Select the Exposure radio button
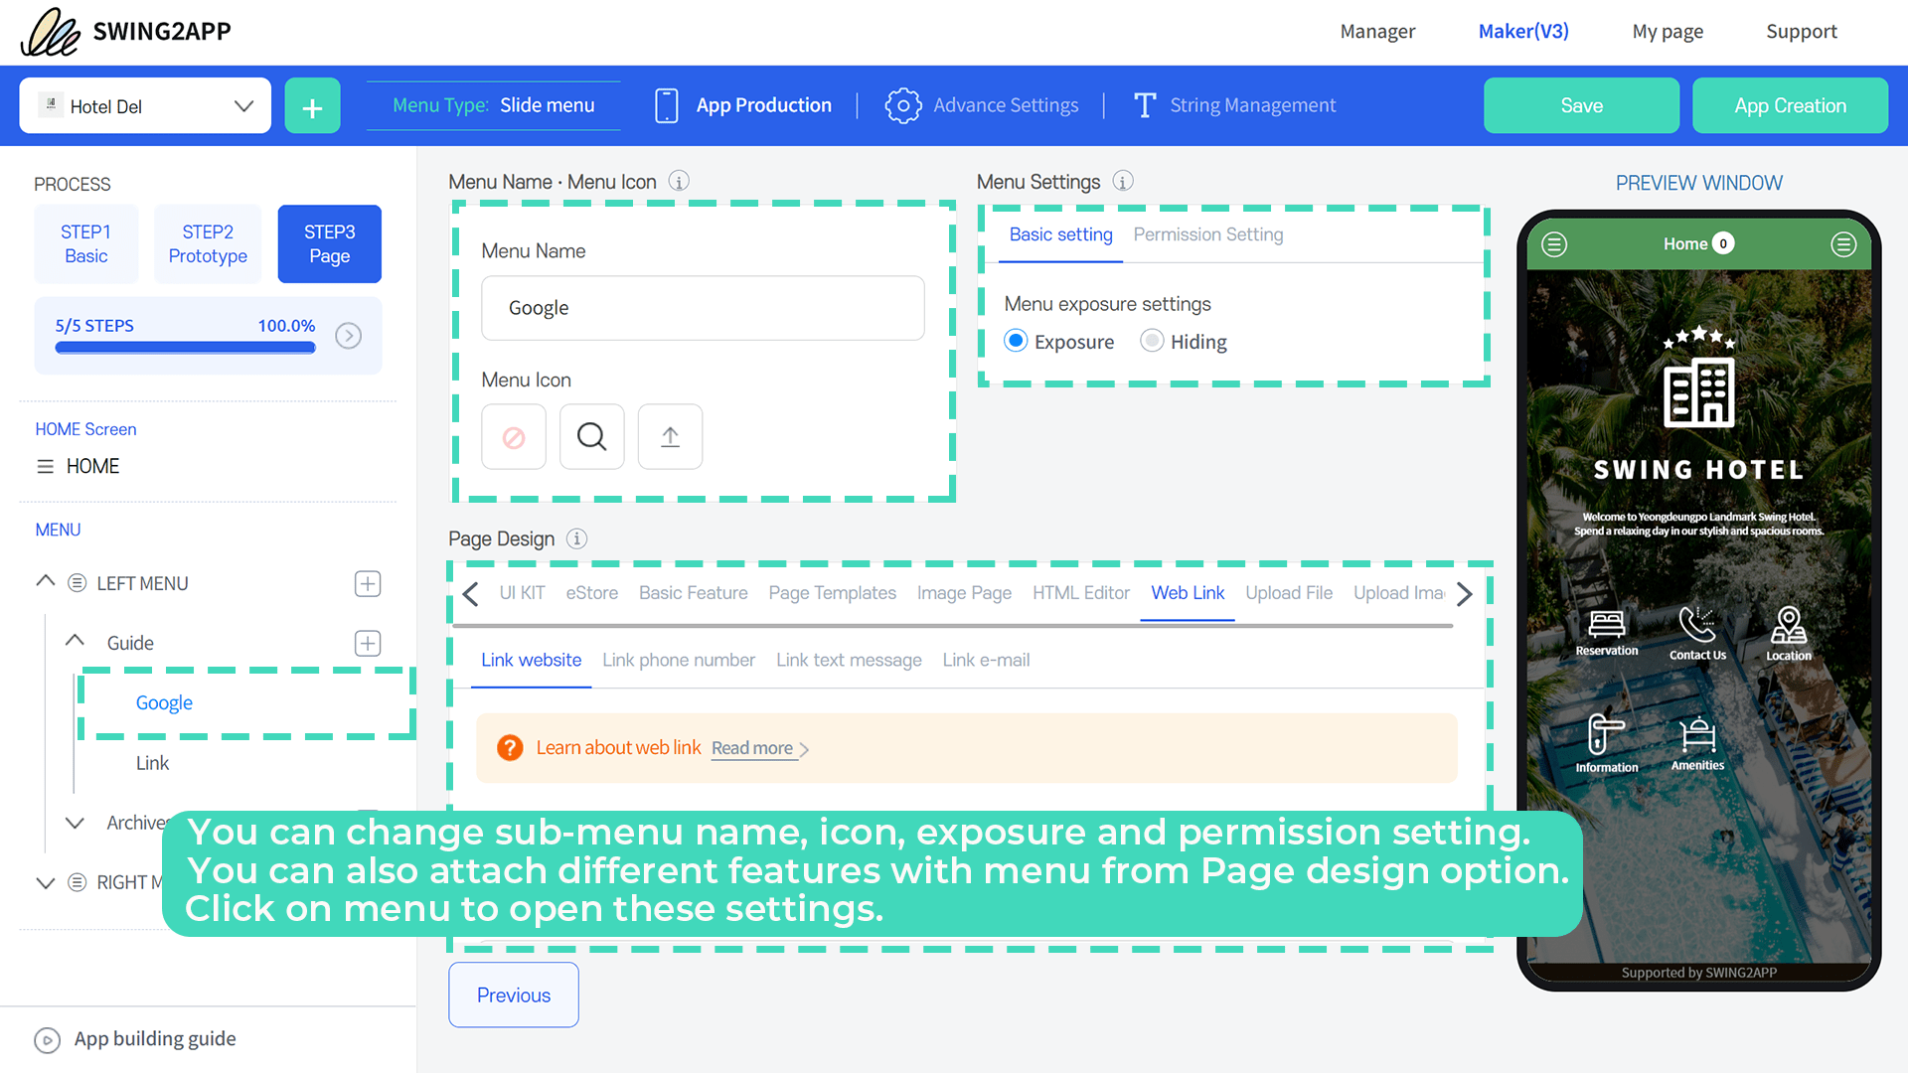Screen dimensions: 1908x1073 point(1016,341)
